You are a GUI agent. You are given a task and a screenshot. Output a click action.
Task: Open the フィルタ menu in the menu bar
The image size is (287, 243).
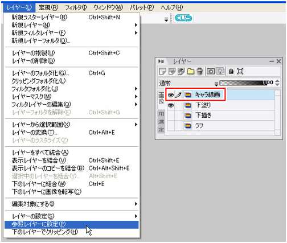(76, 7)
